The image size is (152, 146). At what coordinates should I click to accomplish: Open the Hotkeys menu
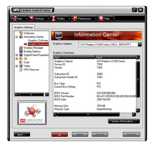point(39,19)
